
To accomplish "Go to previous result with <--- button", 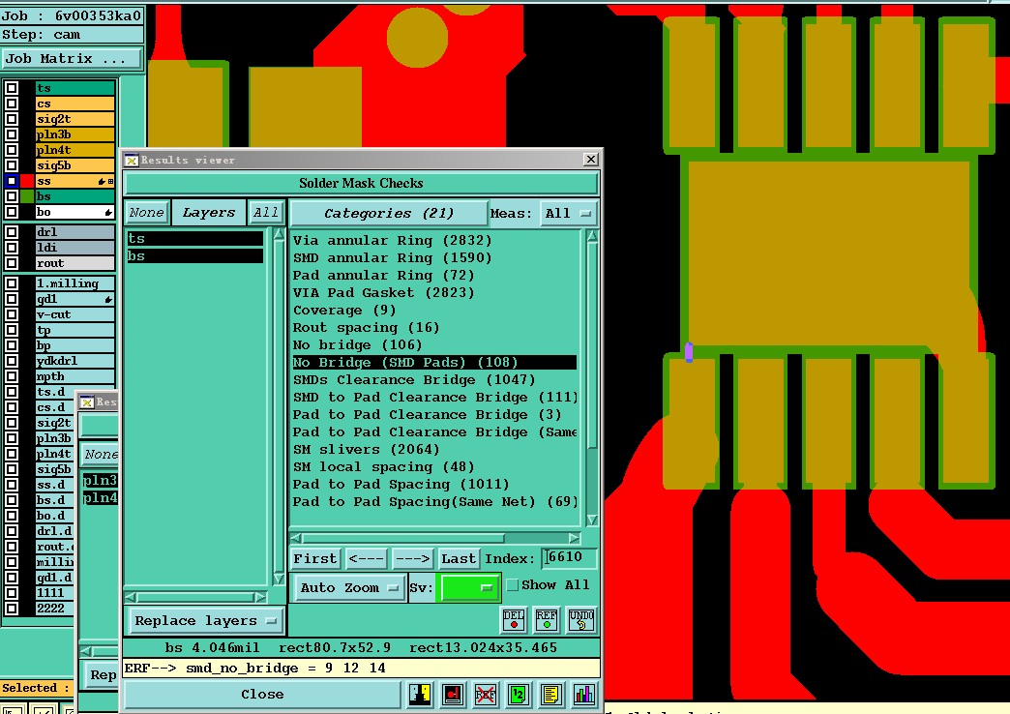I will tap(367, 558).
